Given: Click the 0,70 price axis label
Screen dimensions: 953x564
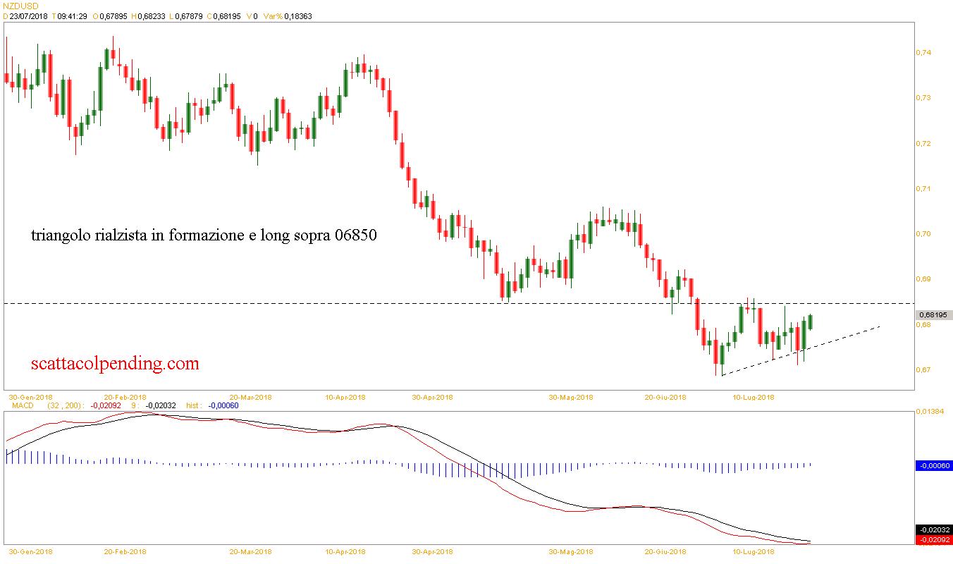Looking at the screenshot, I should [923, 234].
